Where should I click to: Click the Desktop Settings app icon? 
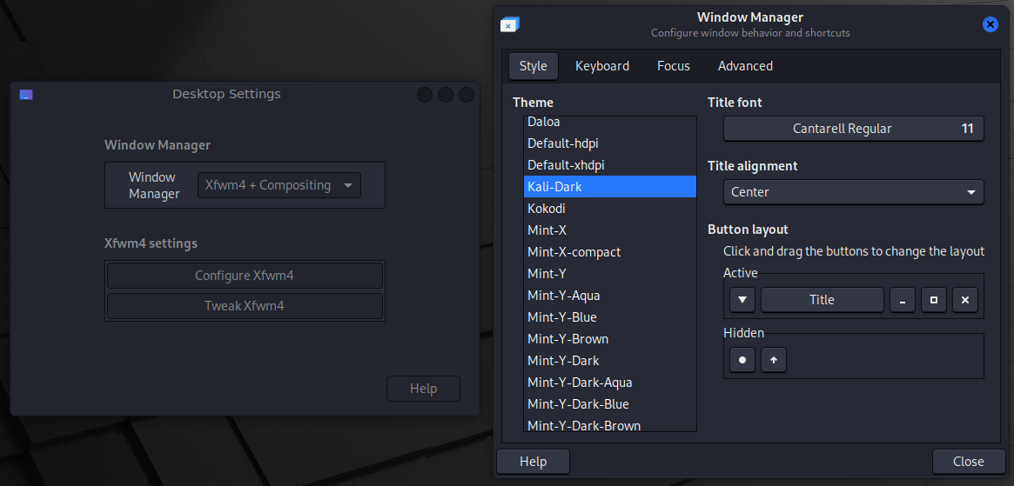(x=26, y=95)
